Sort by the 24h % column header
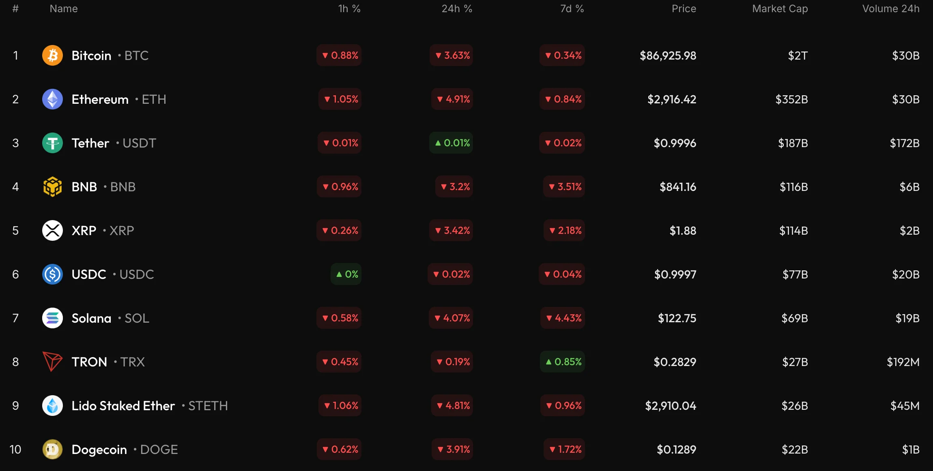Viewport: 933px width, 471px height. [457, 9]
